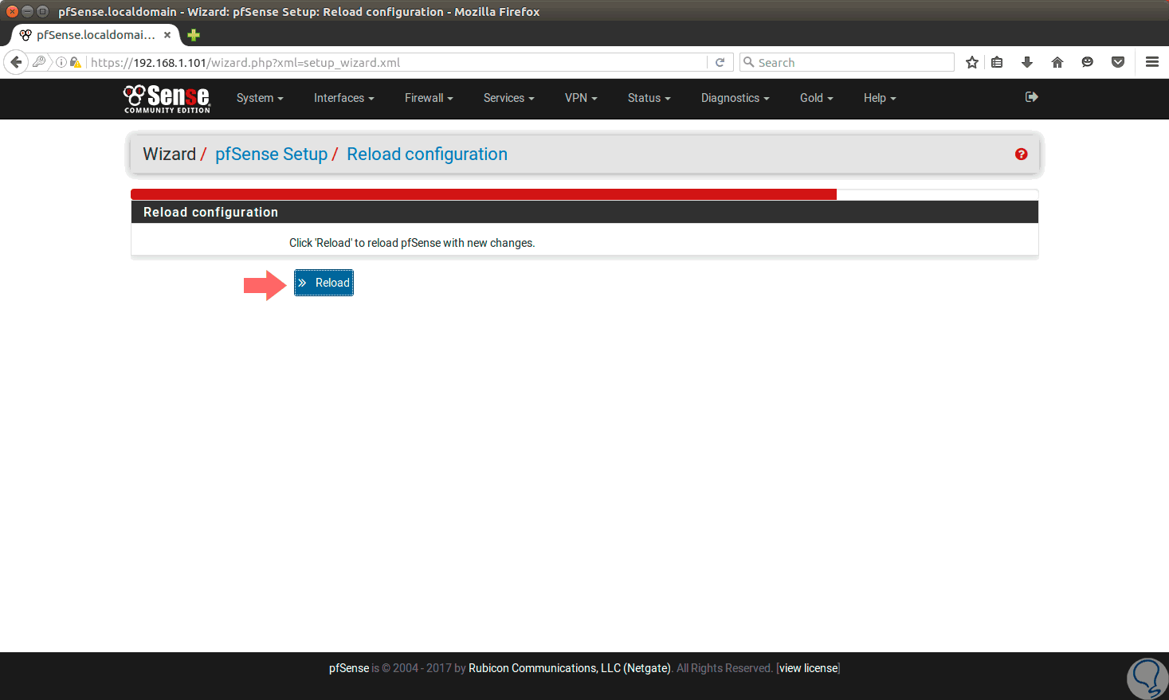Click the blue Reload button
This screenshot has width=1169, height=700.
[324, 283]
